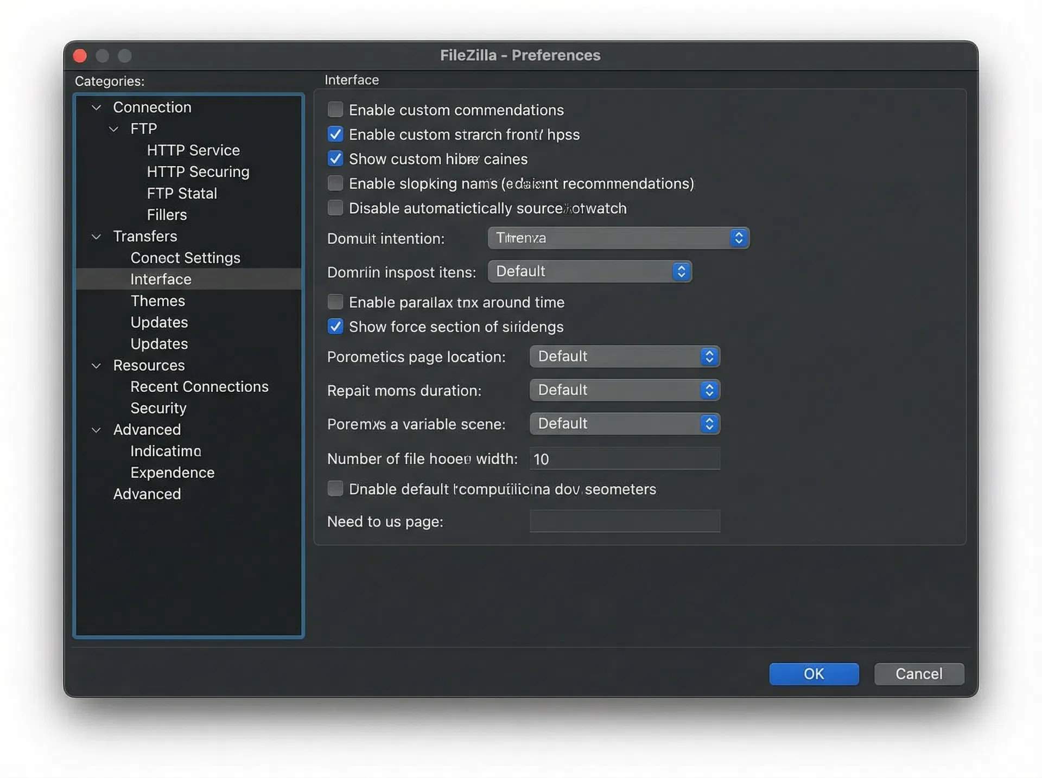
Task: Select HTTP Service category
Action: 193,150
